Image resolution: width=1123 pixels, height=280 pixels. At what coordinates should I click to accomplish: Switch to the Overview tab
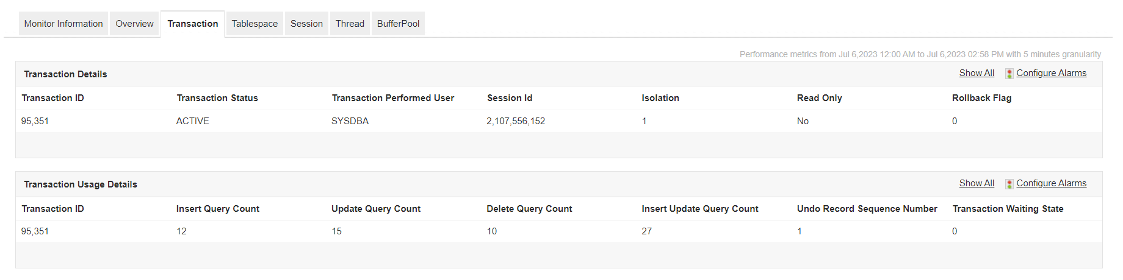pyautogui.click(x=134, y=24)
